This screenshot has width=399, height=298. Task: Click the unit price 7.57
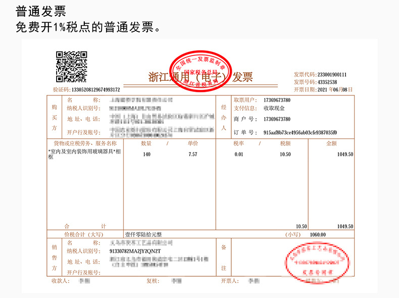coord(193,154)
